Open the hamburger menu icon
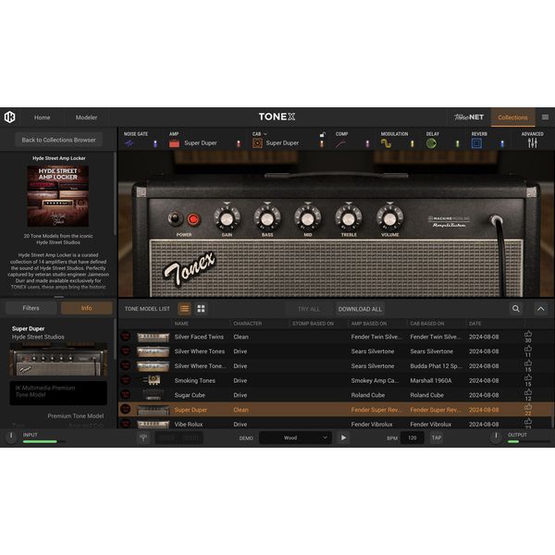This screenshot has width=555, height=555. point(545,117)
